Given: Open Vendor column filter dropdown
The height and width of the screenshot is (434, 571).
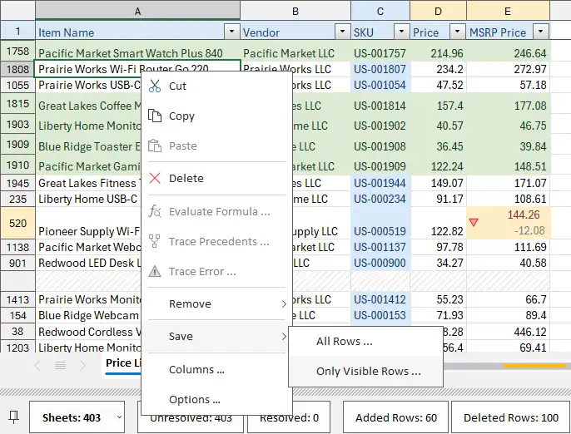Looking at the screenshot, I should tap(342, 32).
